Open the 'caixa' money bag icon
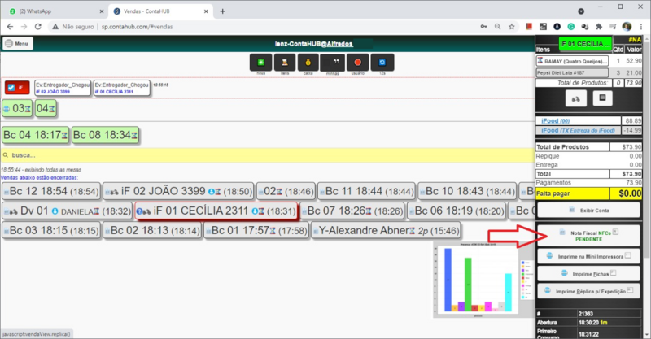This screenshot has height=339, width=651. (x=308, y=63)
